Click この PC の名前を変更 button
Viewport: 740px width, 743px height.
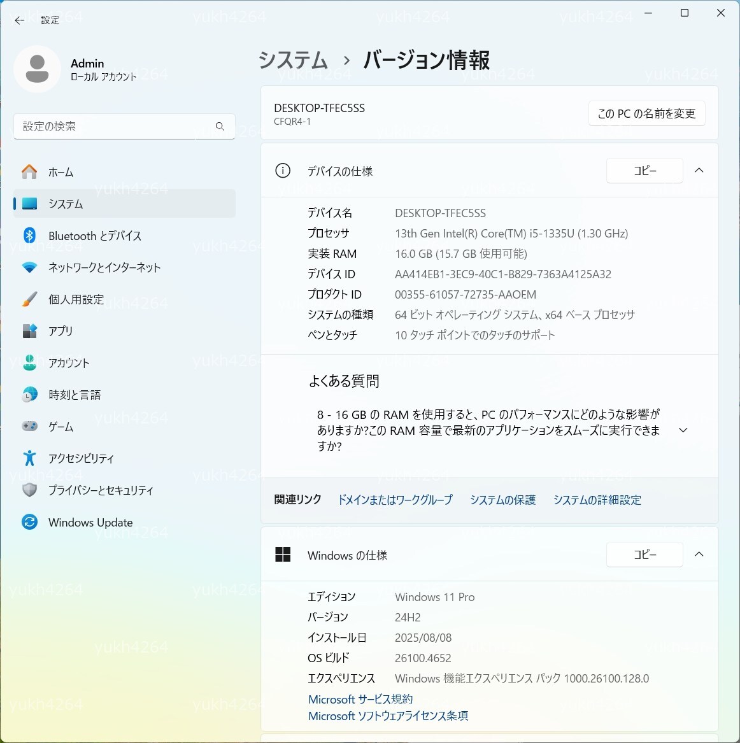(x=646, y=114)
